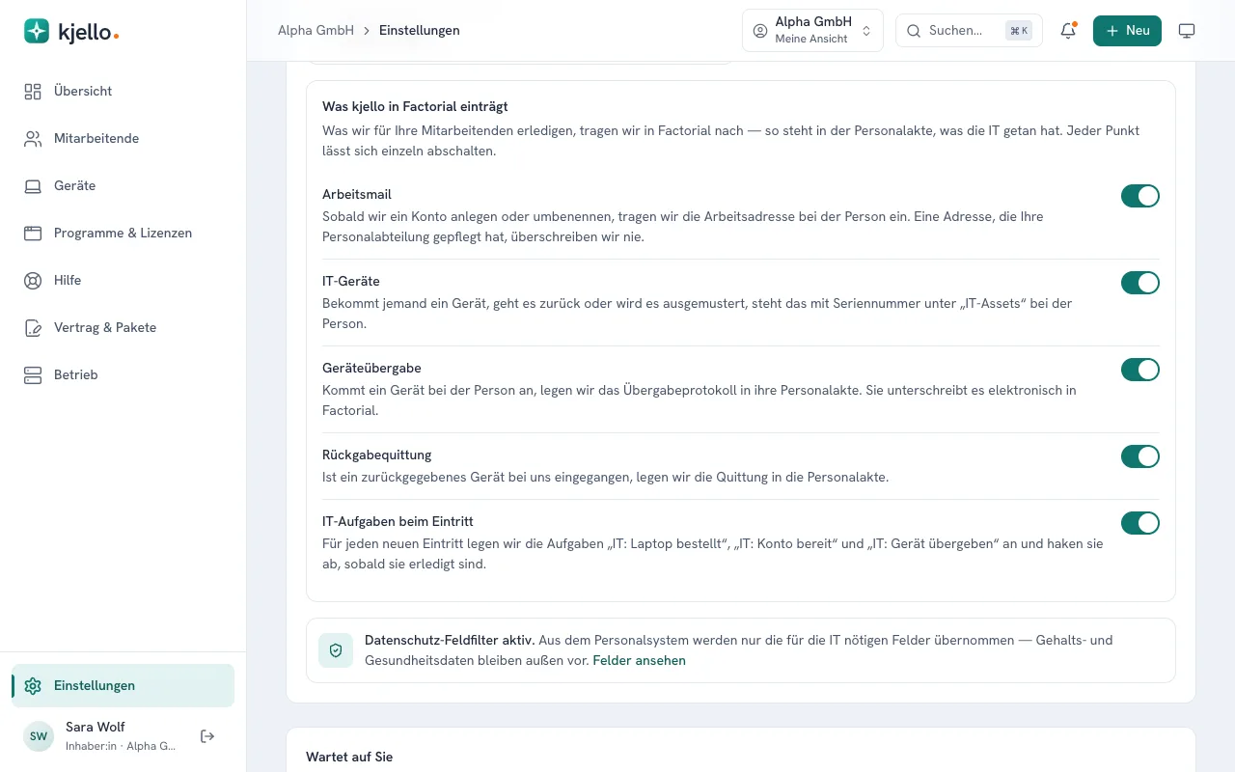Click the Einstellungen sidebar item
Viewport: 1235px width, 772px height.
pyautogui.click(x=123, y=686)
